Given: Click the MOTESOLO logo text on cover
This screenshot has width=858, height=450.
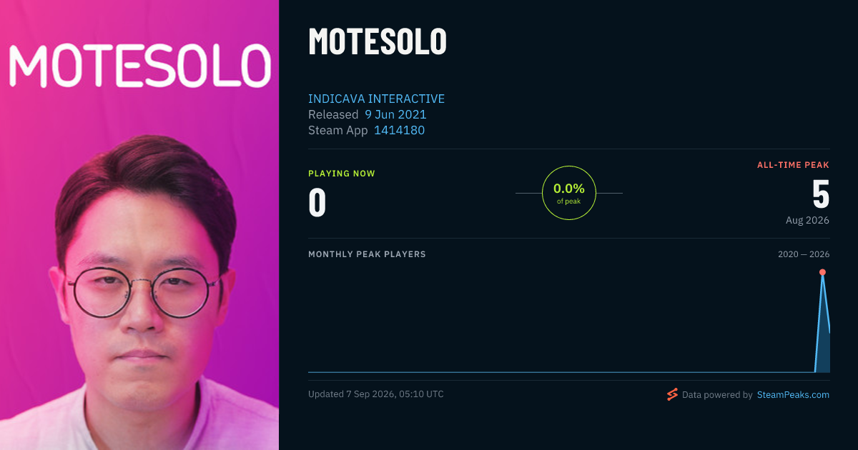Looking at the screenshot, I should (x=139, y=65).
